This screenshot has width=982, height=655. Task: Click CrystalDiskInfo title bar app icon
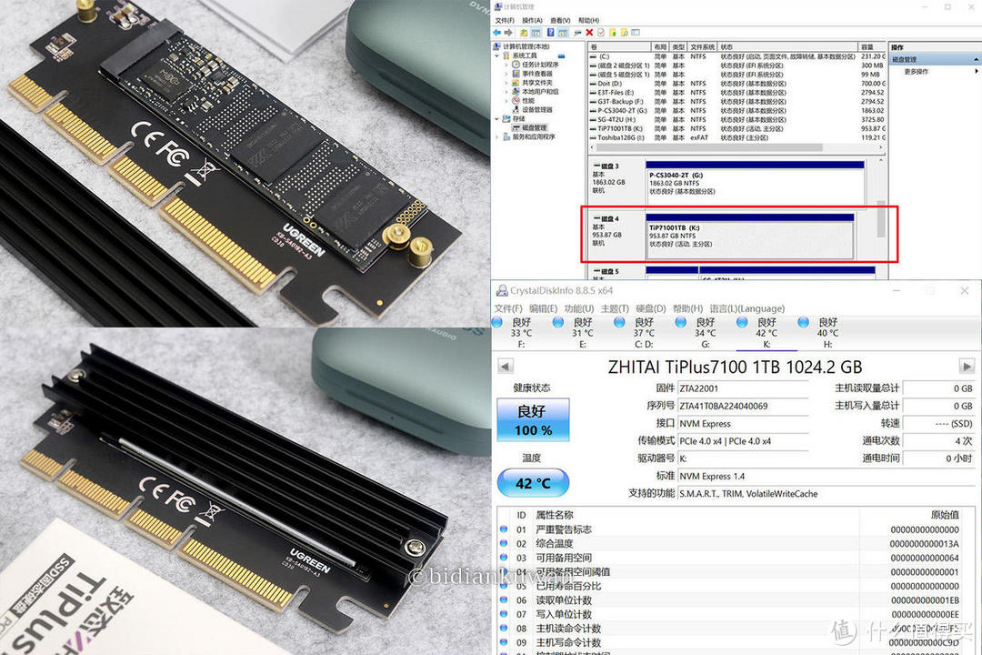[502, 291]
